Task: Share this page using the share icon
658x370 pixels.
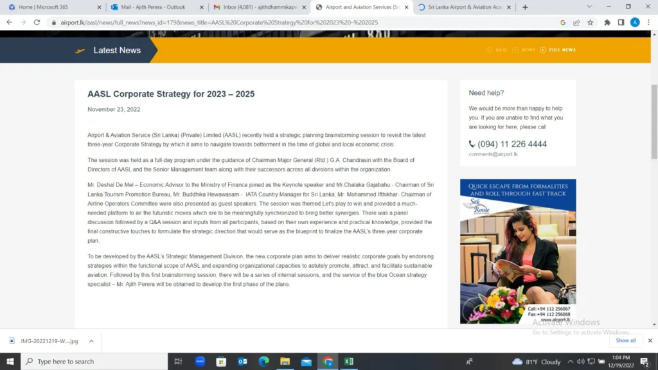Action: pyautogui.click(x=576, y=22)
